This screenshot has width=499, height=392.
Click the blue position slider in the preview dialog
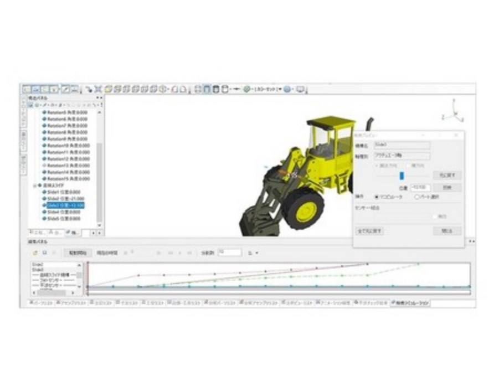coord(402,175)
